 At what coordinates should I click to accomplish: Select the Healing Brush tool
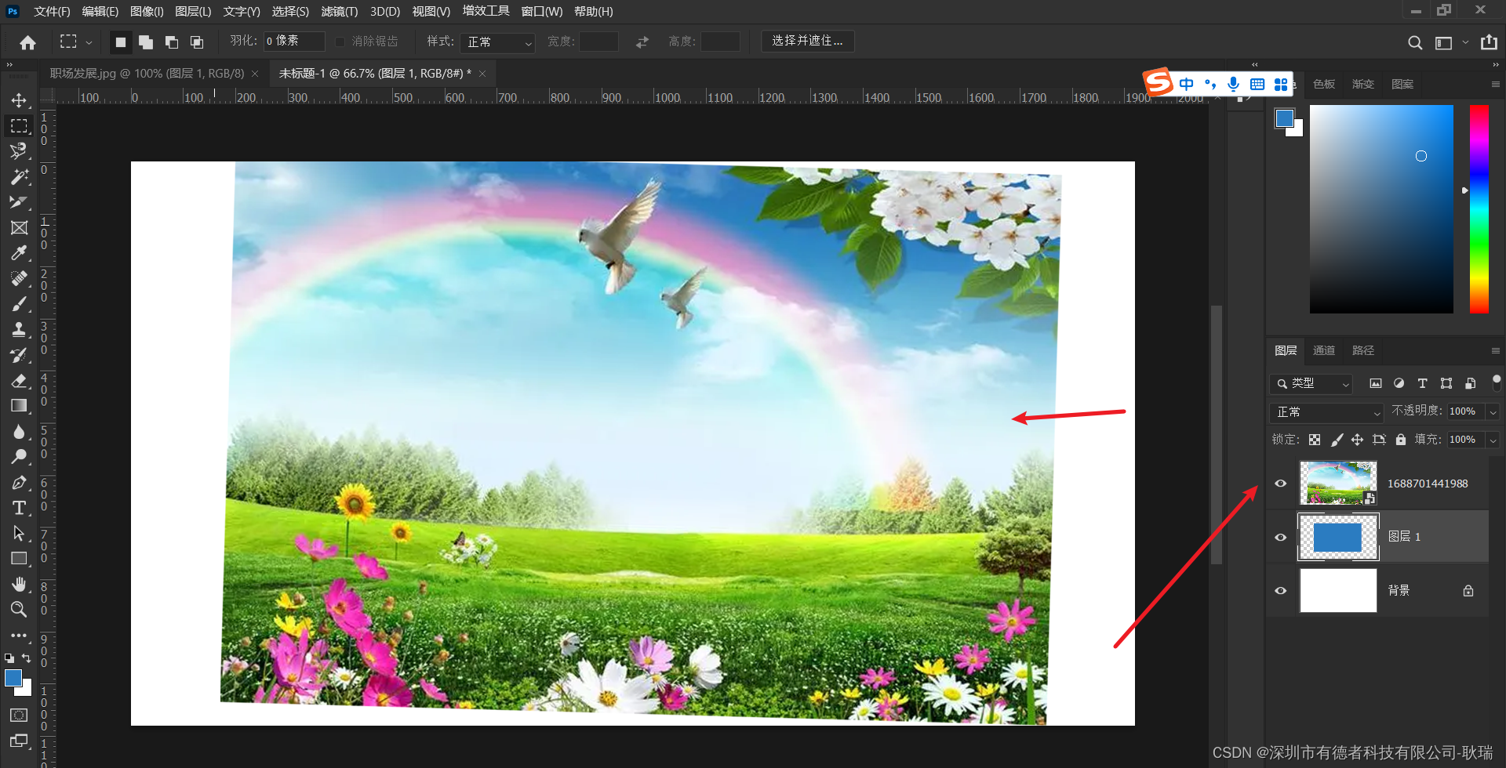tap(19, 279)
